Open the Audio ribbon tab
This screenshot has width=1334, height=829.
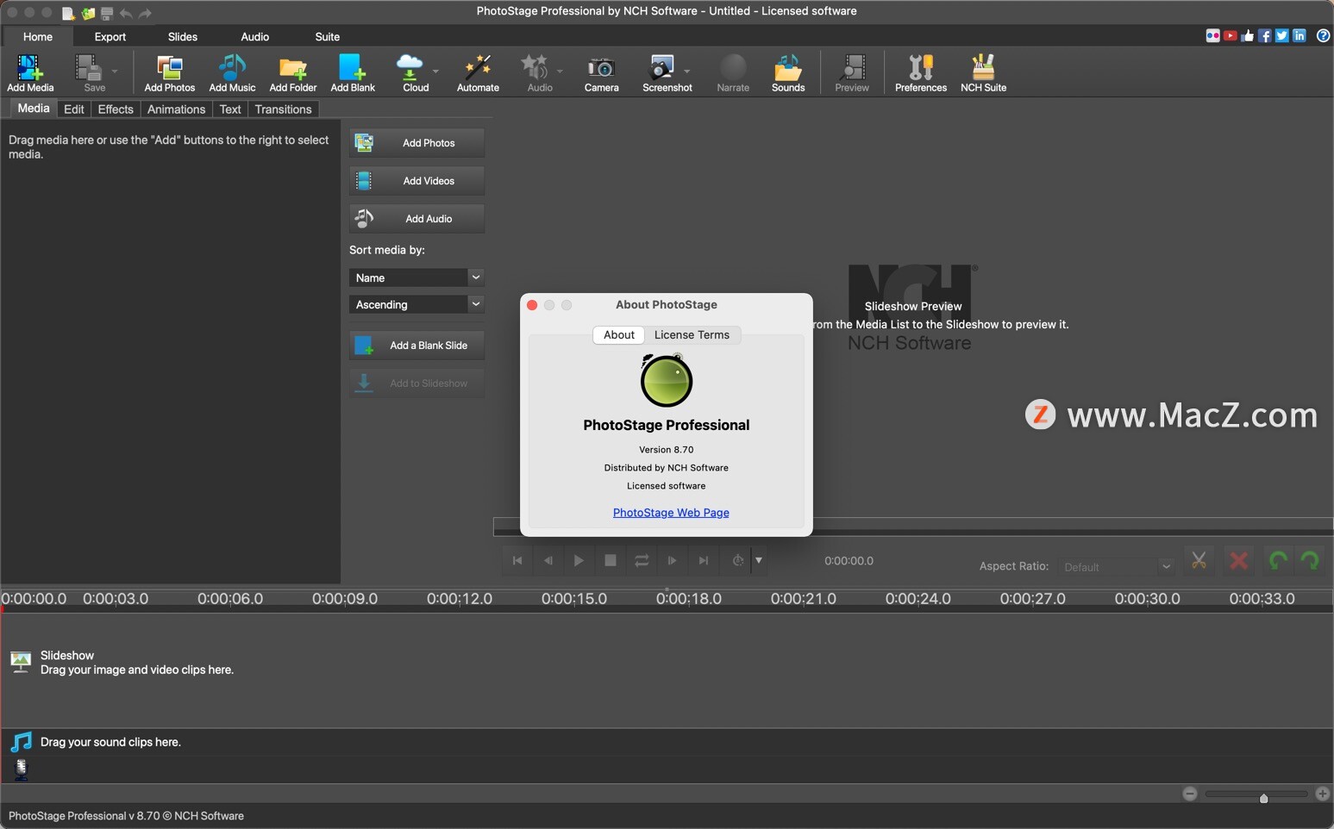click(255, 36)
